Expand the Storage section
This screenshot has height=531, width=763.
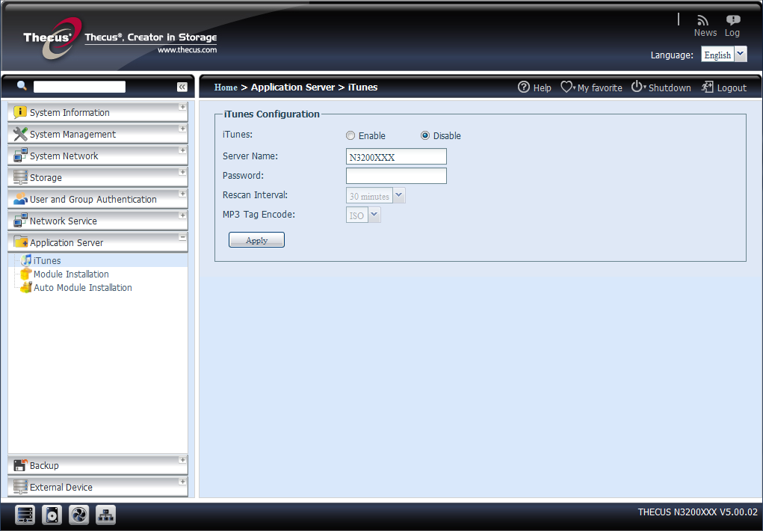[x=182, y=172]
